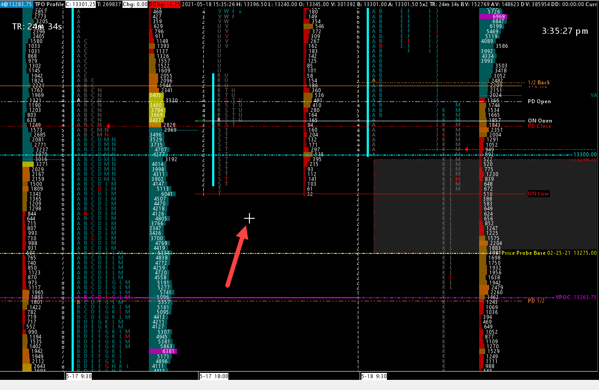The width and height of the screenshot is (599, 390).
Task: Click the 2643 volume row in left profile
Action: coord(34,366)
